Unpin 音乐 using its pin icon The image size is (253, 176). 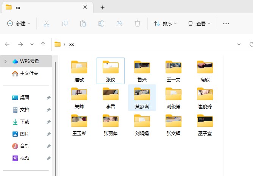[48, 146]
